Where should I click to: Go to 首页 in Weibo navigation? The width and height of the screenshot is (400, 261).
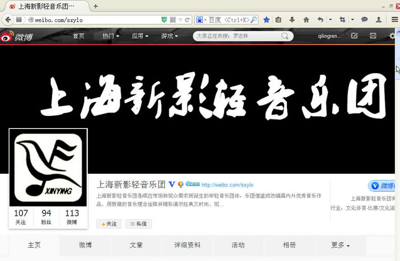79,36
